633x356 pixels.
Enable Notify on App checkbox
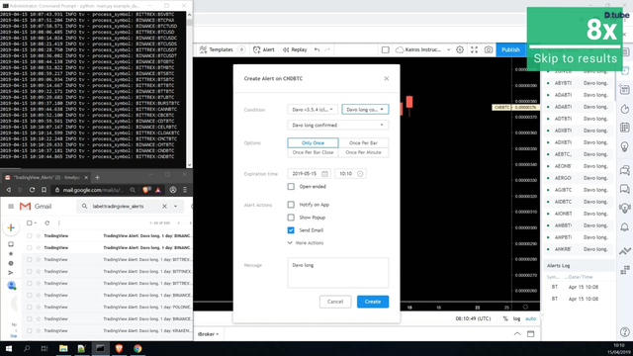point(291,205)
